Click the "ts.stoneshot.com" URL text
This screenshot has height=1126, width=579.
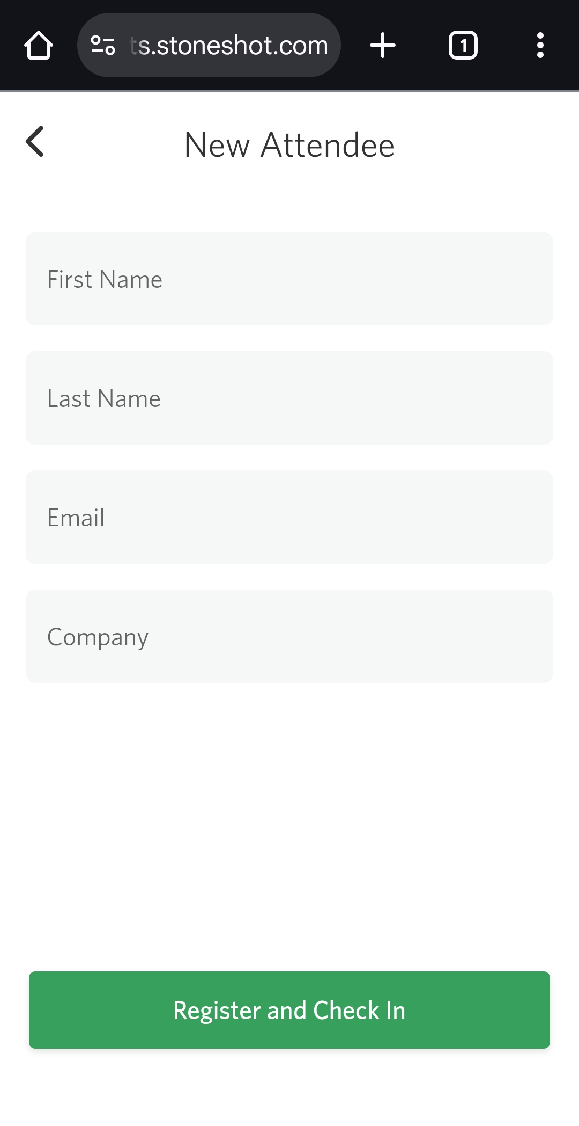[x=229, y=46]
